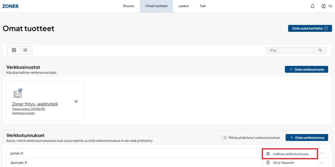335x167 pixels.
Task: Toggle Piilota yhdistetyt verkkotunnukset switch
Action: 223,138
